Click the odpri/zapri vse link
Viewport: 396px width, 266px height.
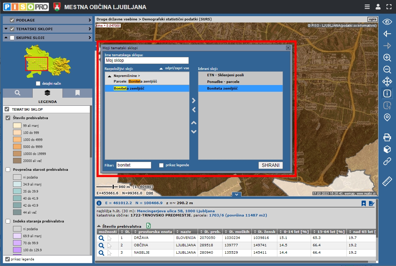coord(177,68)
